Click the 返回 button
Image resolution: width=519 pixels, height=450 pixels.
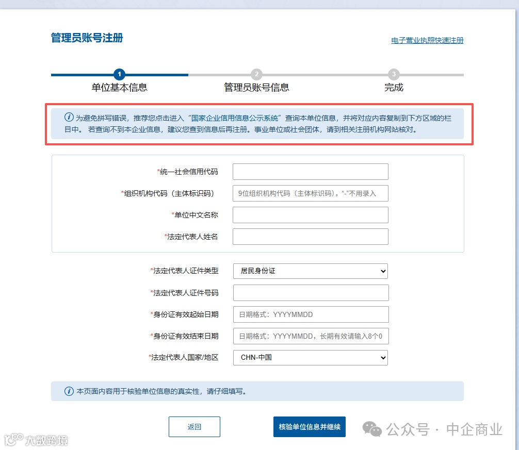[x=194, y=427]
